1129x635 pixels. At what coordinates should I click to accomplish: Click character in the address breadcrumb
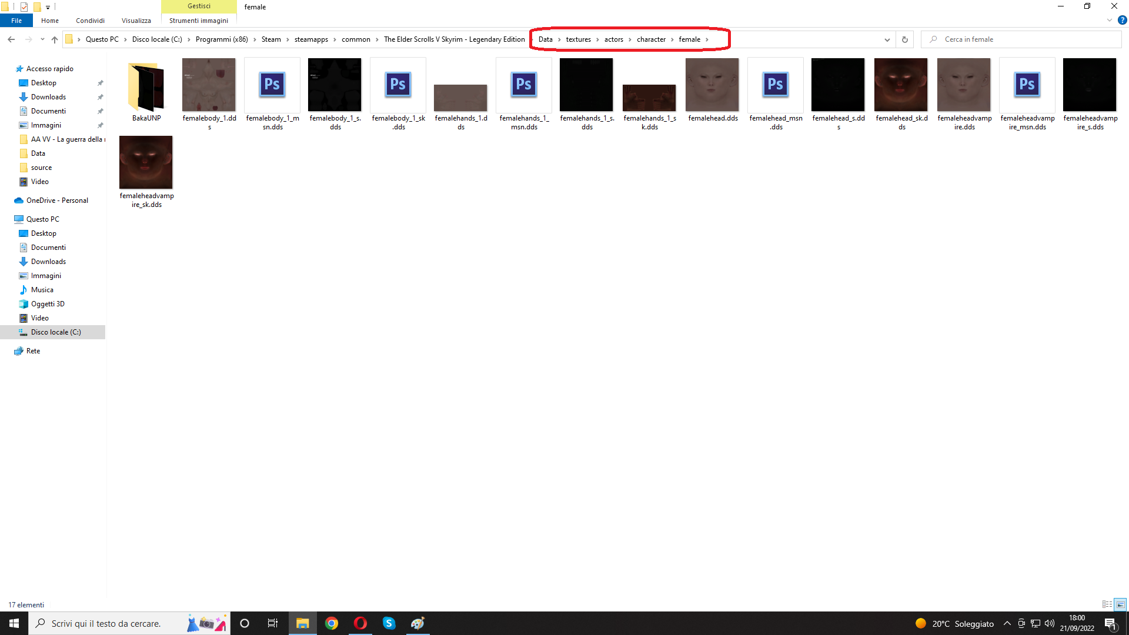[x=651, y=39]
